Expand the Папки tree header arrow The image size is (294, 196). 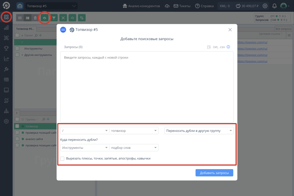click(22, 35)
